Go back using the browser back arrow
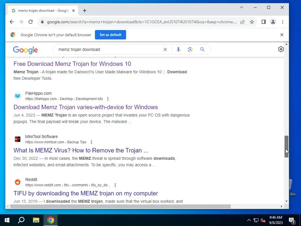The image size is (301, 226). 12,22
